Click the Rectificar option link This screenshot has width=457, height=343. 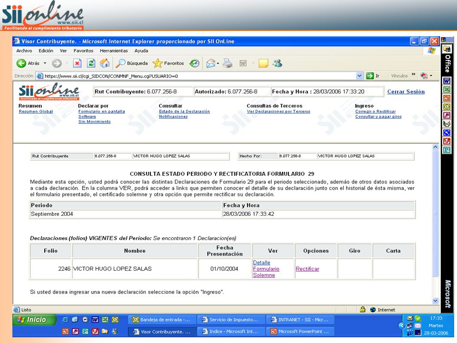pyautogui.click(x=307, y=269)
